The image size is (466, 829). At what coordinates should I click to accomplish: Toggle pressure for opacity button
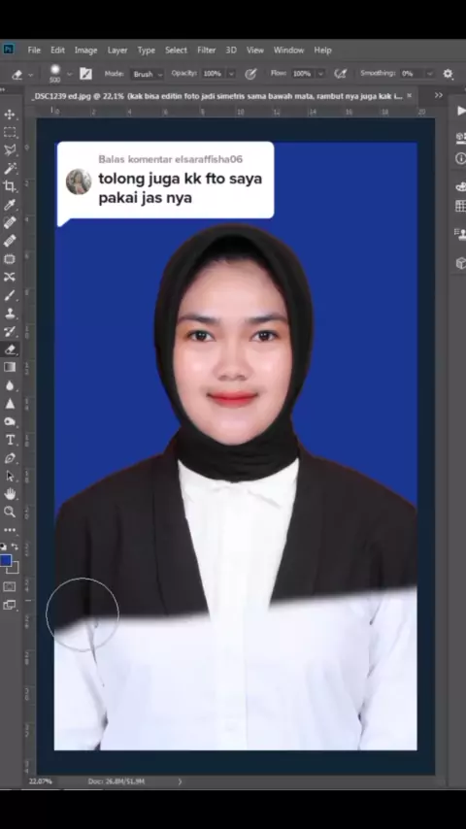pyautogui.click(x=250, y=74)
